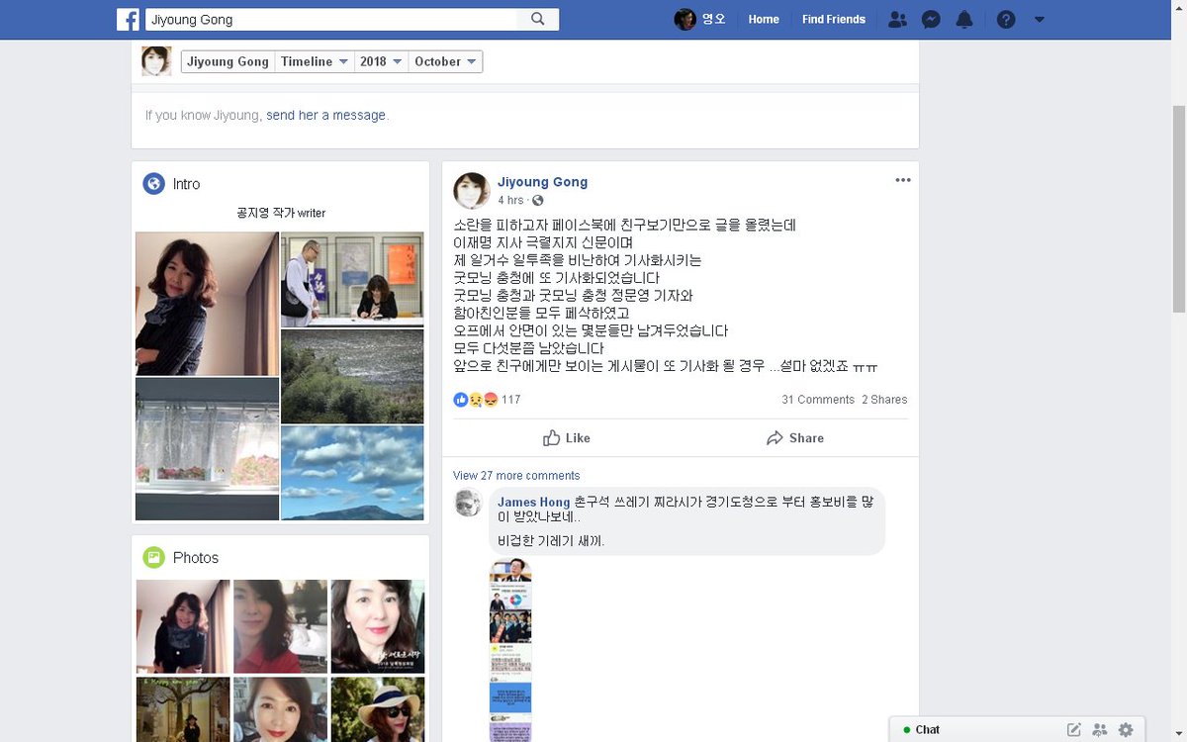The width and height of the screenshot is (1187, 742).
Task: Click the create group icon in chat bar
Action: [1100, 730]
